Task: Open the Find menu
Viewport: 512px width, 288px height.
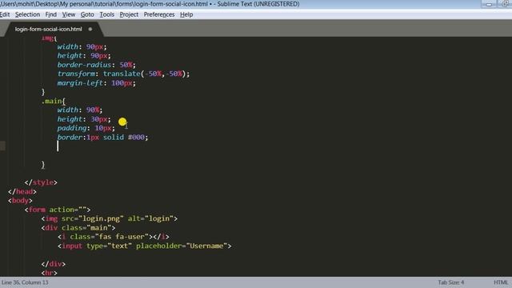Action: pos(50,14)
